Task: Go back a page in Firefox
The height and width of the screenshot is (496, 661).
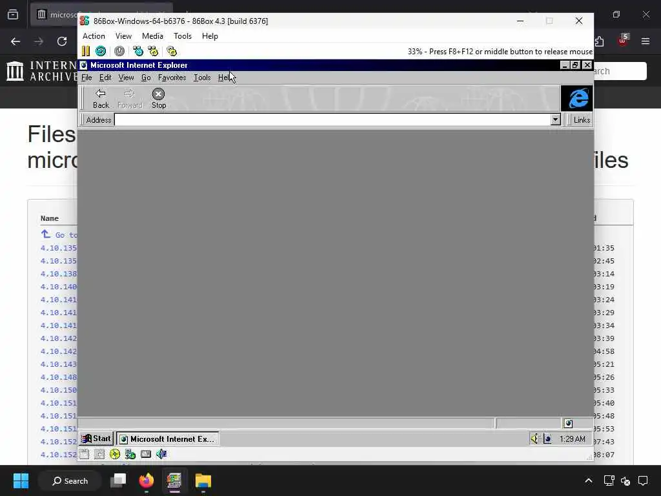Action: [15, 41]
